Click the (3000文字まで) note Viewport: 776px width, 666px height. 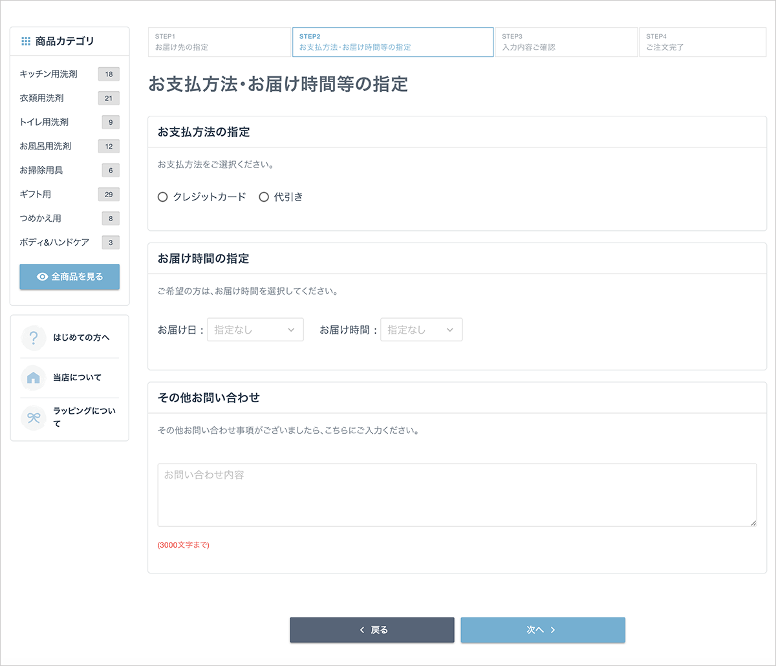(184, 545)
